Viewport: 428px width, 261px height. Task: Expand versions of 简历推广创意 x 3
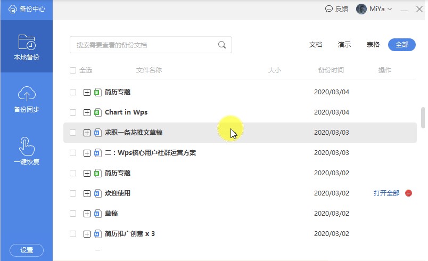coord(87,234)
